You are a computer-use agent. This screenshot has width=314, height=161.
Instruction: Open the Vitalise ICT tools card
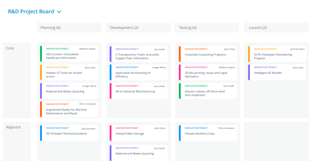point(69,75)
